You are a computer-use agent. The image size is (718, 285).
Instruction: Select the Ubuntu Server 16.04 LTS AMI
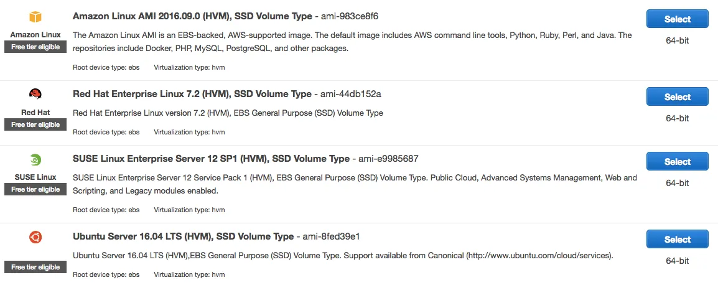click(x=677, y=239)
